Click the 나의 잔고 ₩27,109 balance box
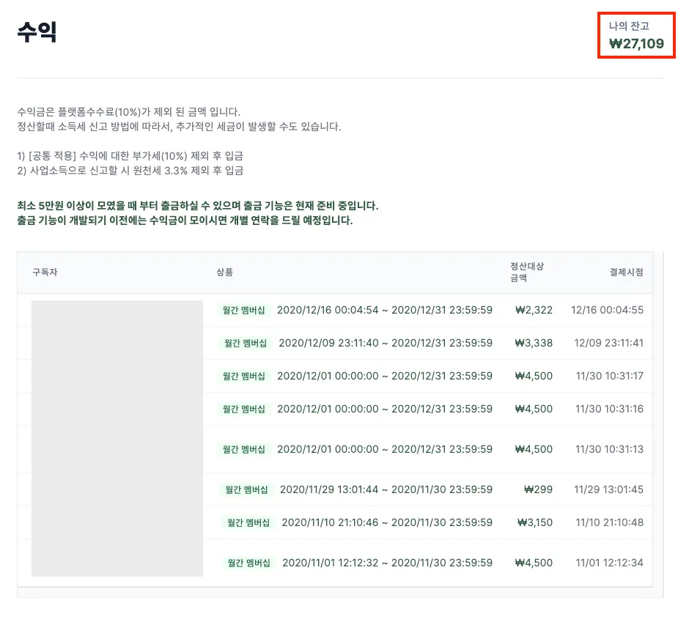The height and width of the screenshot is (625, 689). 635,35
